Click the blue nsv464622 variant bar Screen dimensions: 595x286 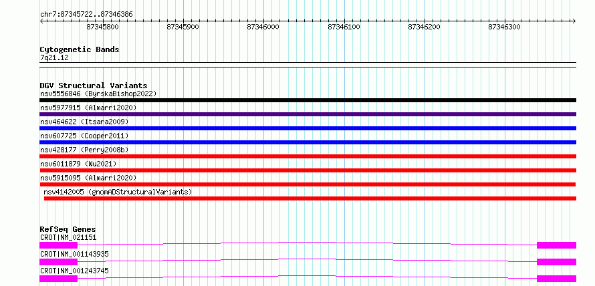[308, 128]
